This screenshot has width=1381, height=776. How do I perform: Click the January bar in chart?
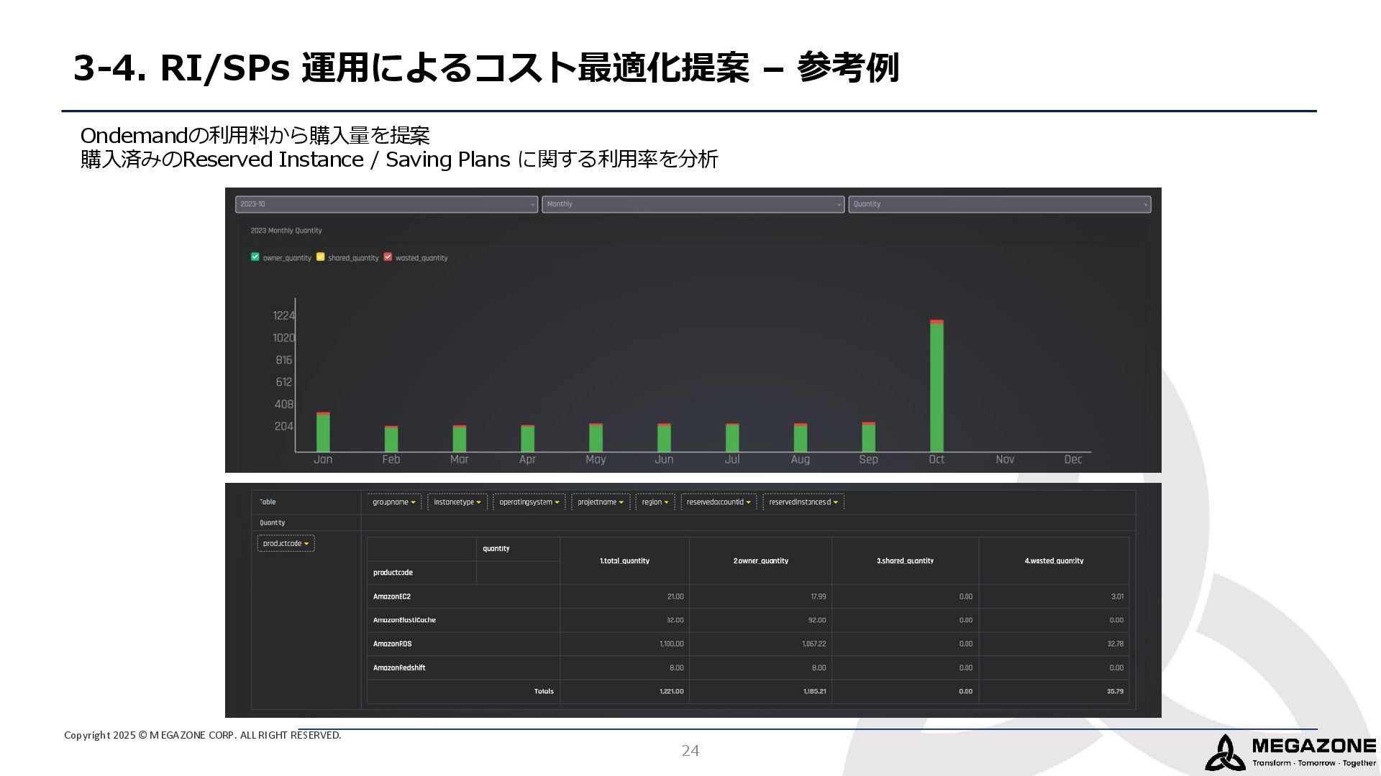(x=323, y=433)
